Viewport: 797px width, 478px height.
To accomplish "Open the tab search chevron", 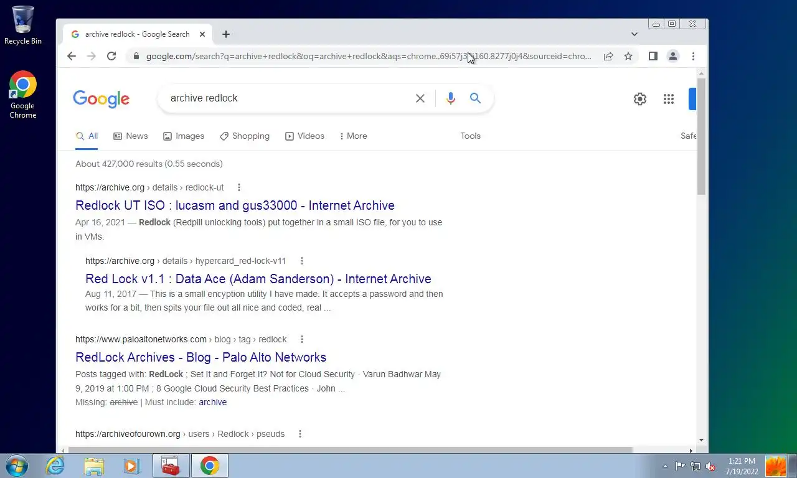I will click(634, 34).
